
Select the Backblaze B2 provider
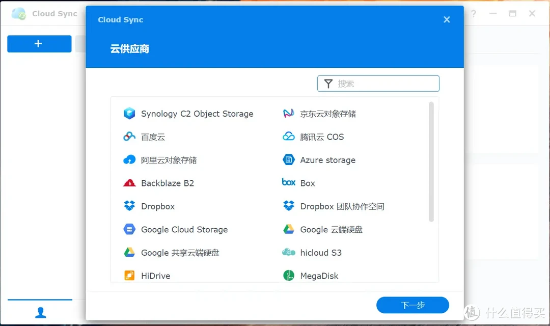(x=166, y=183)
